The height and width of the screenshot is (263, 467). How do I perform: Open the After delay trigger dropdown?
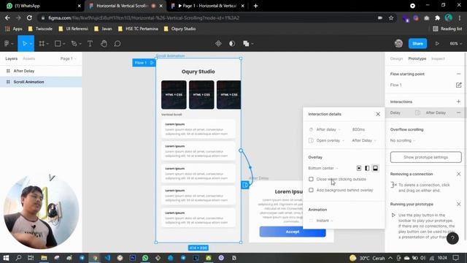[328, 129]
